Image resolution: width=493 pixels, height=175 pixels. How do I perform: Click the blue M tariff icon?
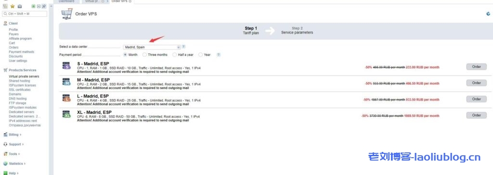point(66,82)
